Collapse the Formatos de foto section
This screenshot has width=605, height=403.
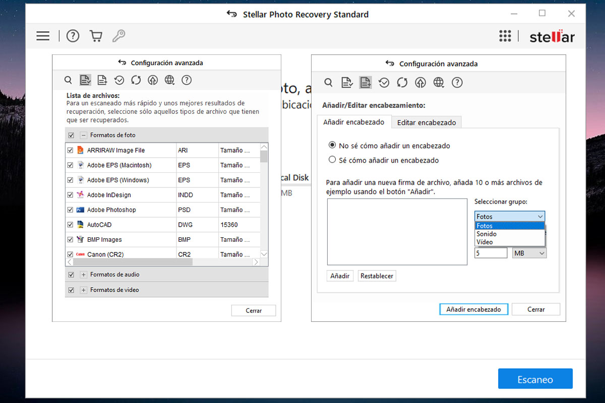click(83, 135)
